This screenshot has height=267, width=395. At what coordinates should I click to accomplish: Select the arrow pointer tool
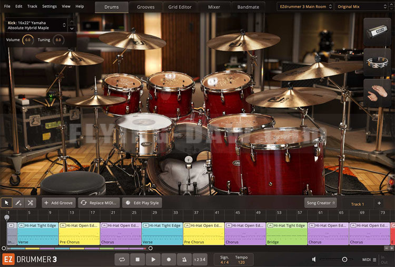[7, 203]
